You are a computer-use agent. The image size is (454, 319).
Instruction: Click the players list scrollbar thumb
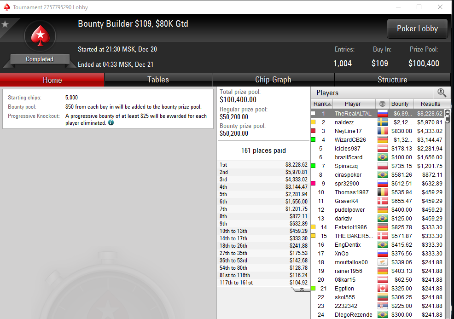tap(448, 117)
